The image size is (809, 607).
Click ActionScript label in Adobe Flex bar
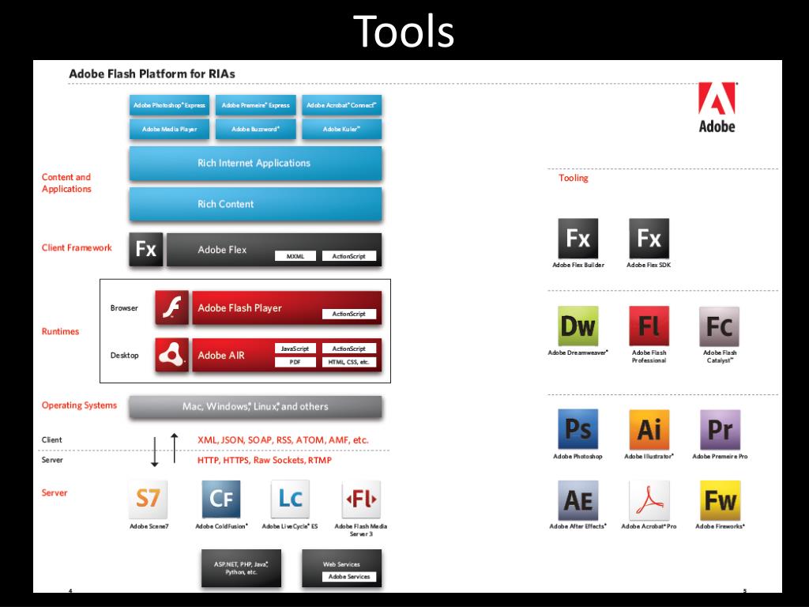point(349,256)
